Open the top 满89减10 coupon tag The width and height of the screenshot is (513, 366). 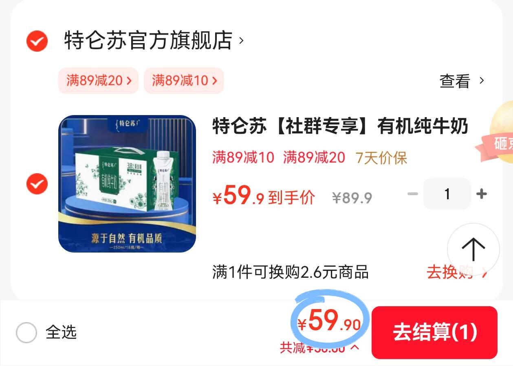tap(184, 81)
